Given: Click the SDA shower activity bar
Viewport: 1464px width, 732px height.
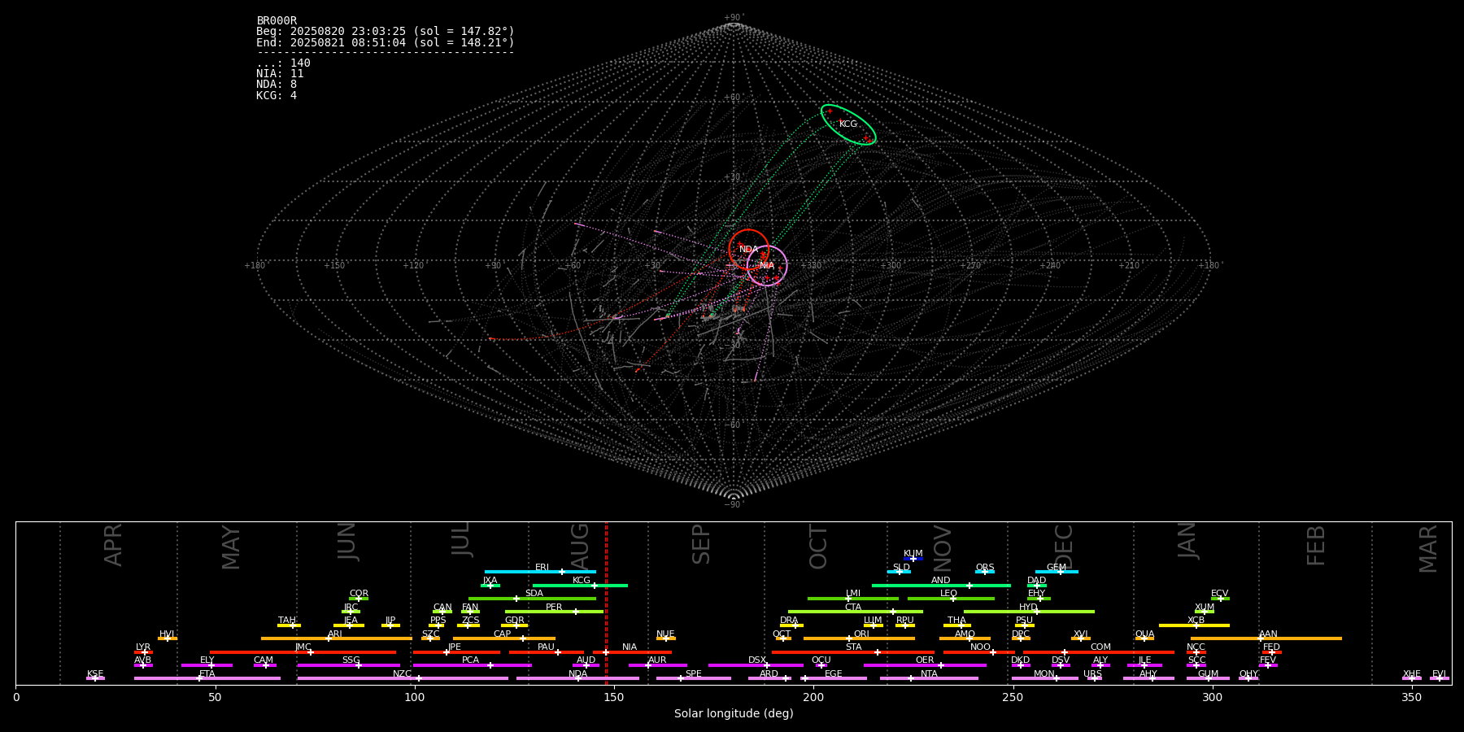Looking at the screenshot, I should coord(532,599).
